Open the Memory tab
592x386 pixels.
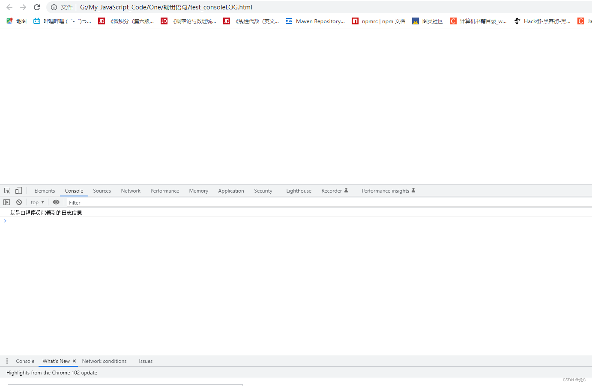tap(199, 191)
